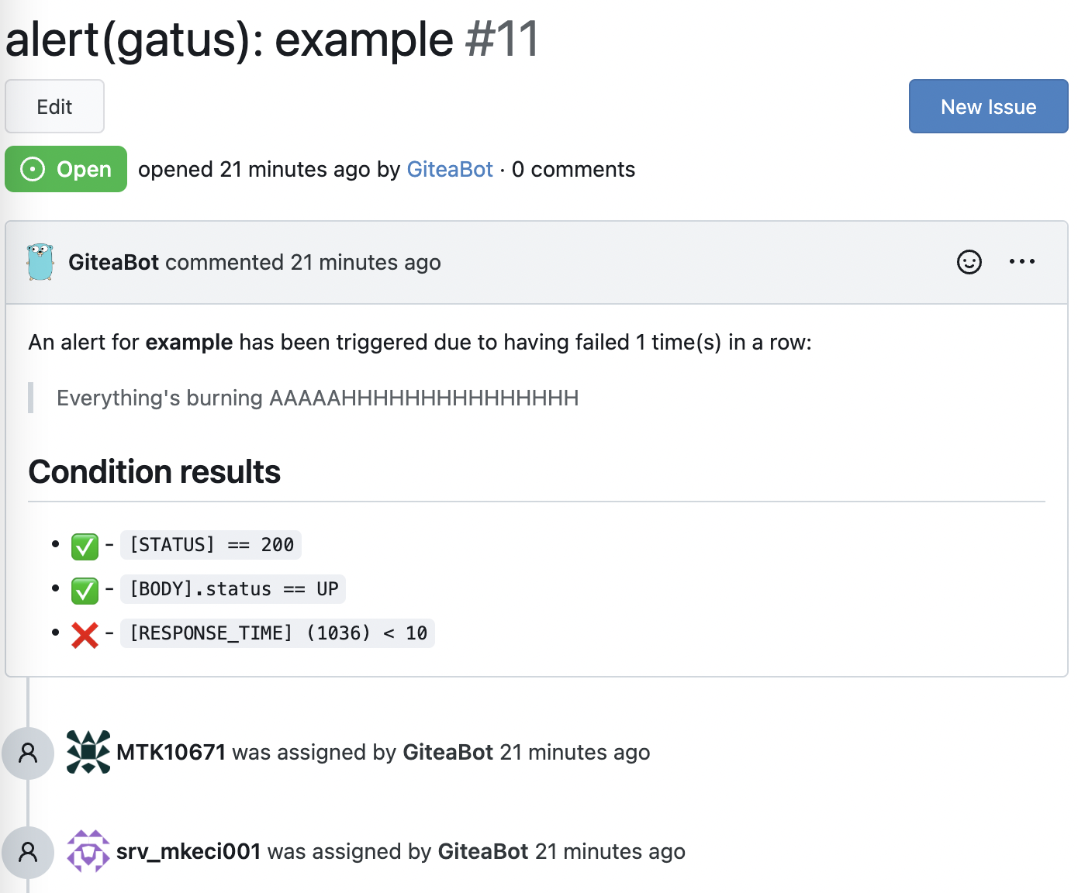Open the comment three-dot options menu

click(x=1021, y=262)
